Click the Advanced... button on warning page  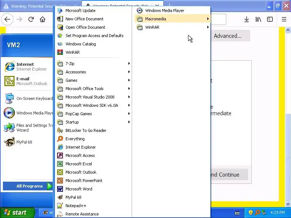tap(230, 36)
